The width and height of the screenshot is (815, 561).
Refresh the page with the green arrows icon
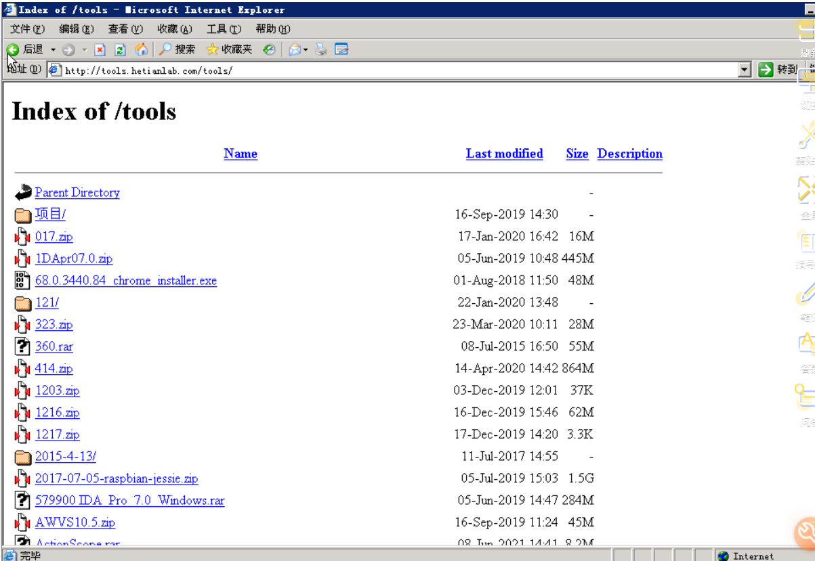121,49
